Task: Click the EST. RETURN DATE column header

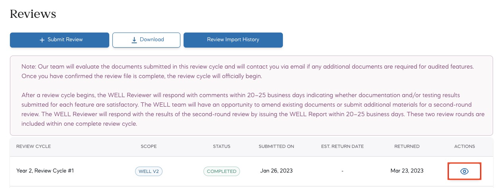Action: pyautogui.click(x=342, y=146)
